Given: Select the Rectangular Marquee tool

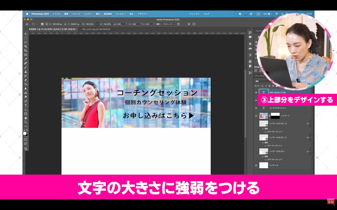Looking at the screenshot, I should (x=26, y=38).
